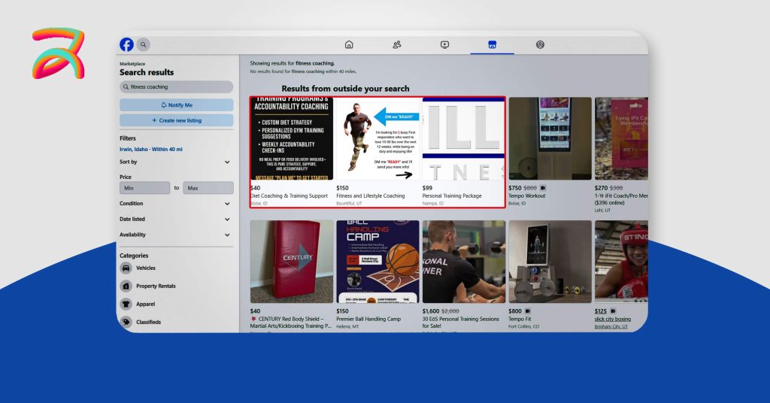Click 'Premier Ball Handling Camp' title
The height and width of the screenshot is (403, 770).
tap(368, 319)
